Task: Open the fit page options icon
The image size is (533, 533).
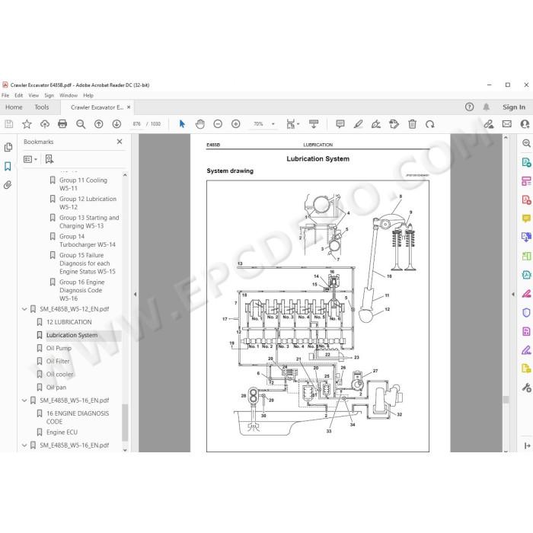Action: (x=292, y=124)
